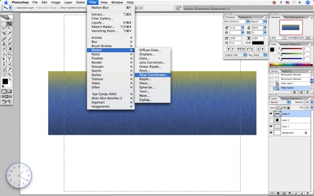
Task: Choose Polar Coordinates from Distort submenu
Action: 153,75
